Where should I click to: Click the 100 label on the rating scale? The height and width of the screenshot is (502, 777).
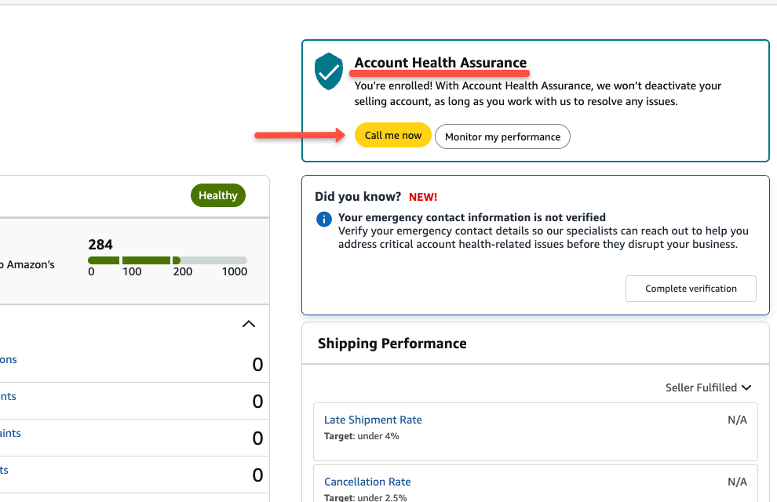[x=133, y=272]
